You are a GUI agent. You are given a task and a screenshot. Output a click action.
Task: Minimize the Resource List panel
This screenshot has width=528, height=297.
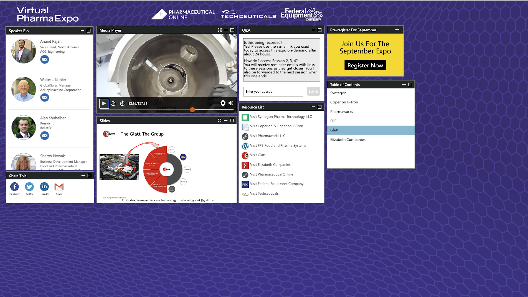click(313, 107)
